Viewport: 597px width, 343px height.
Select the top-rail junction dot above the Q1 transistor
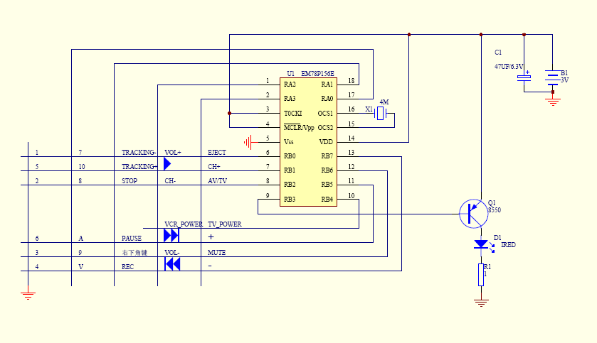481,35
